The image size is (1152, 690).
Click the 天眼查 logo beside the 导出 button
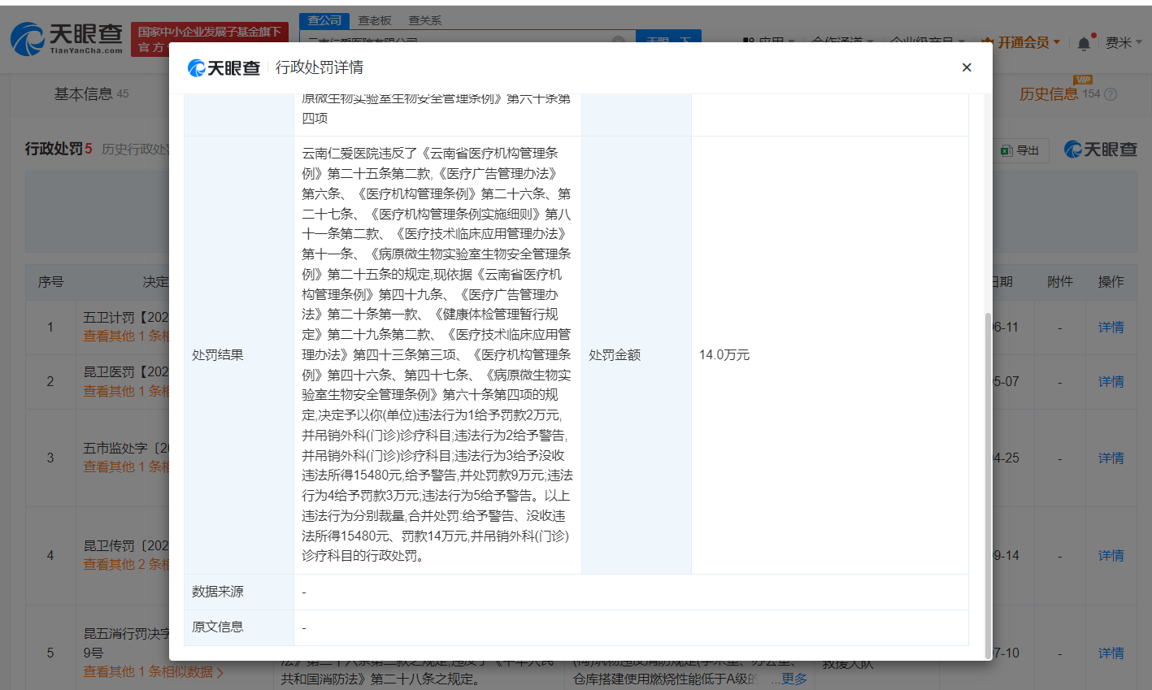[1101, 150]
